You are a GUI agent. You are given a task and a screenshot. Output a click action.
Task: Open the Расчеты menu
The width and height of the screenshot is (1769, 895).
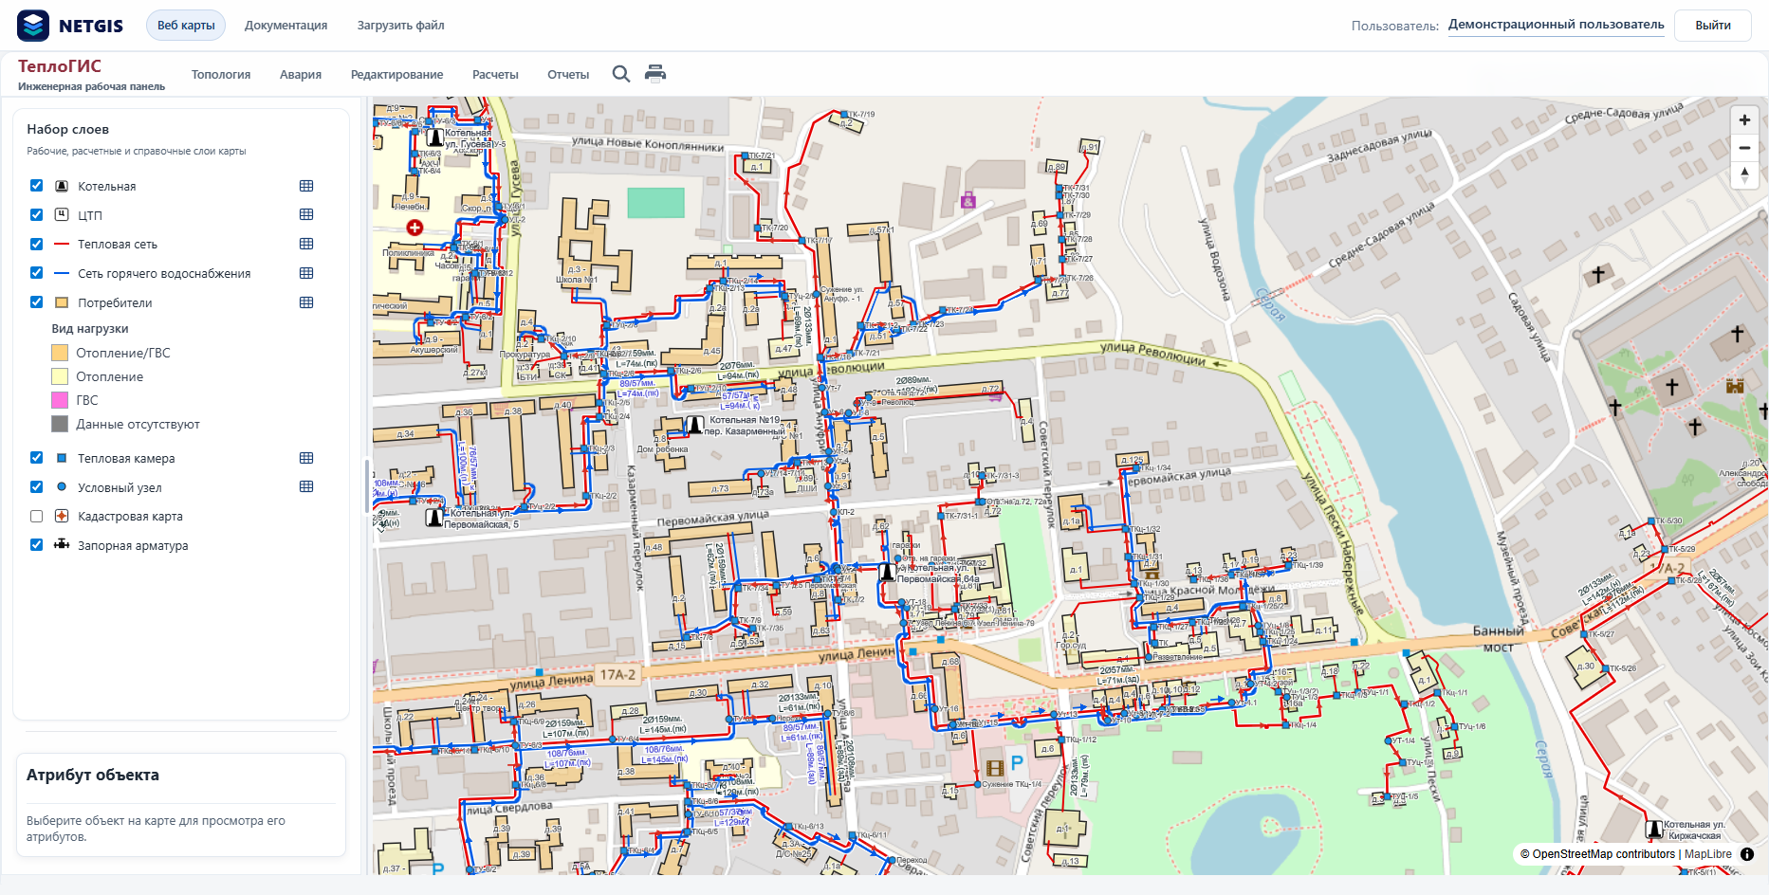tap(495, 75)
